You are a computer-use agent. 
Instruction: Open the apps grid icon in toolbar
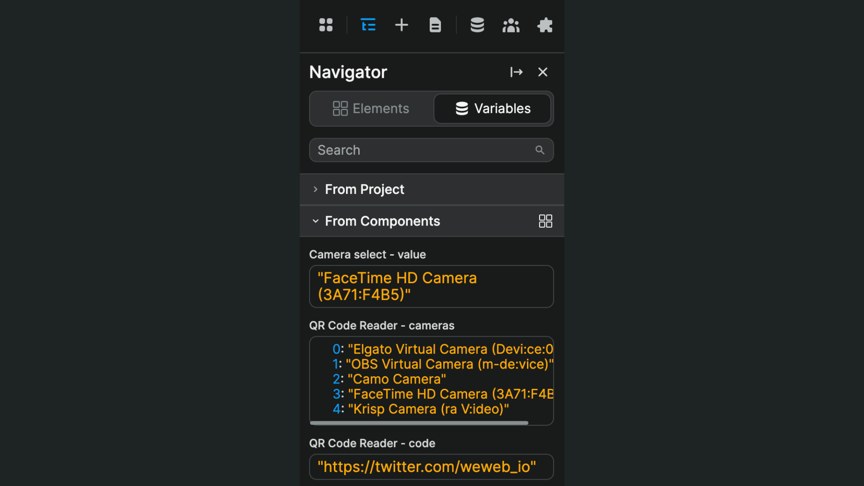click(326, 25)
